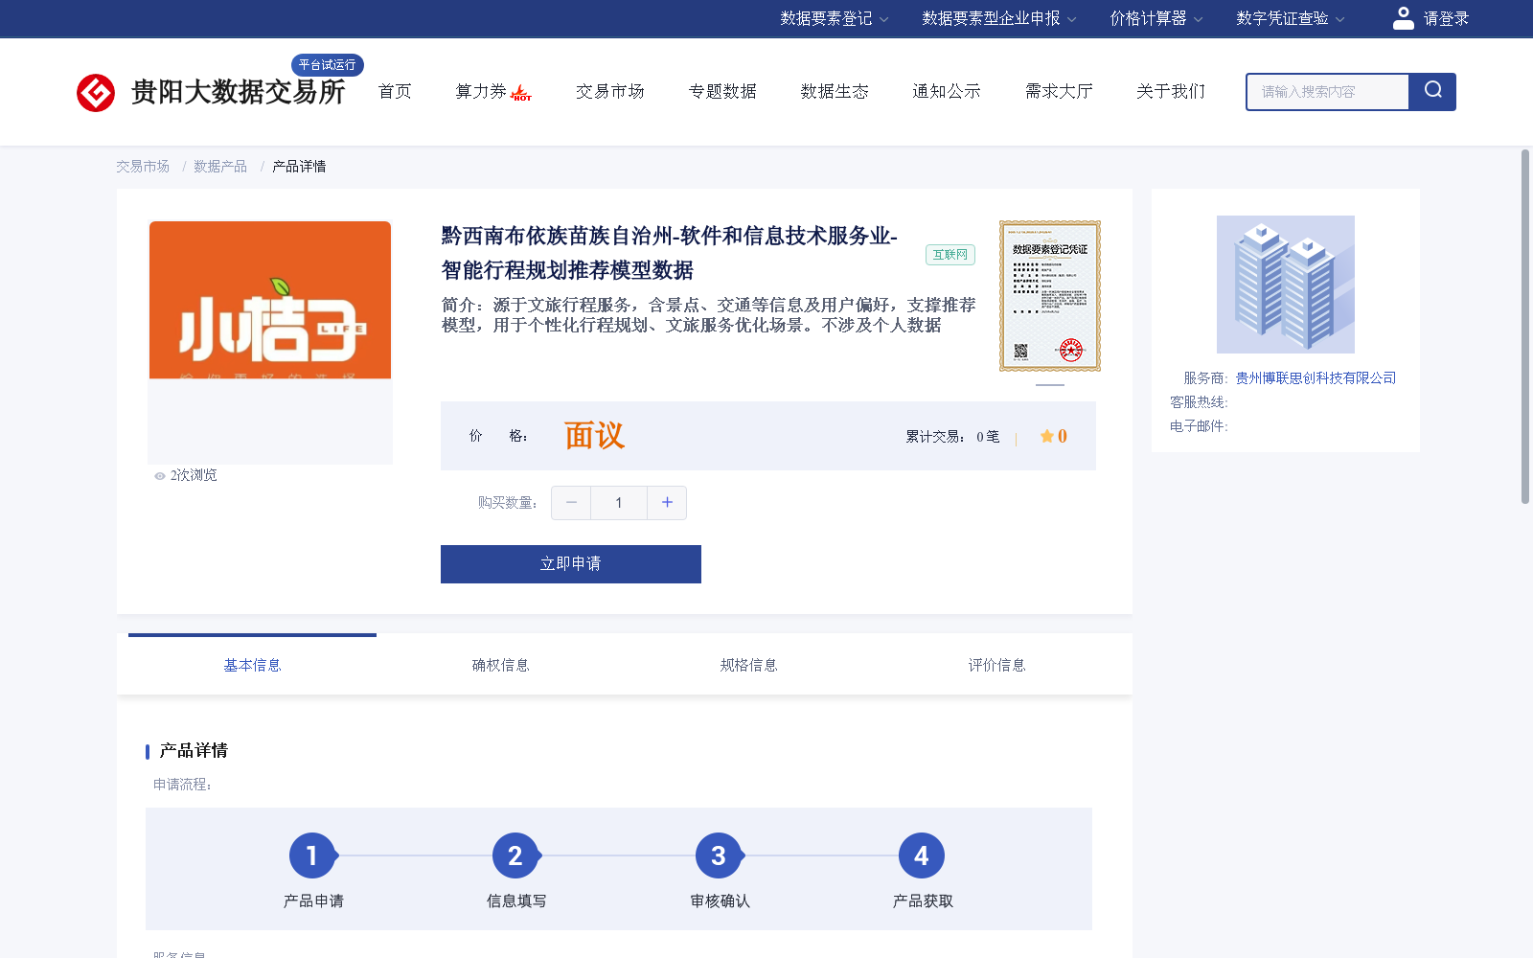Open the 交易市场 menu item
The image size is (1533, 958).
point(610,91)
